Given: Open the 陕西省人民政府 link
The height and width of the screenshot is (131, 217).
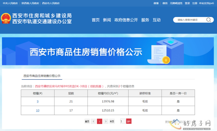Looking at the screenshot, I should pyautogui.click(x=30, y=3).
